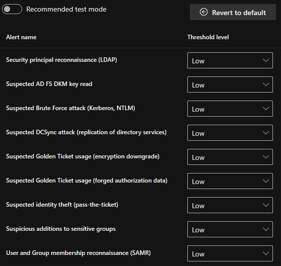
Task: Click chevron icon in the sensitive groups row
Action: [266, 229]
